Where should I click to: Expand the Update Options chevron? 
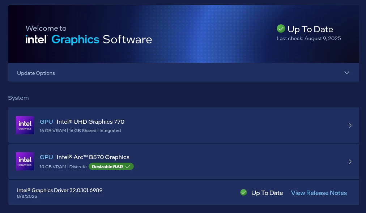click(346, 73)
